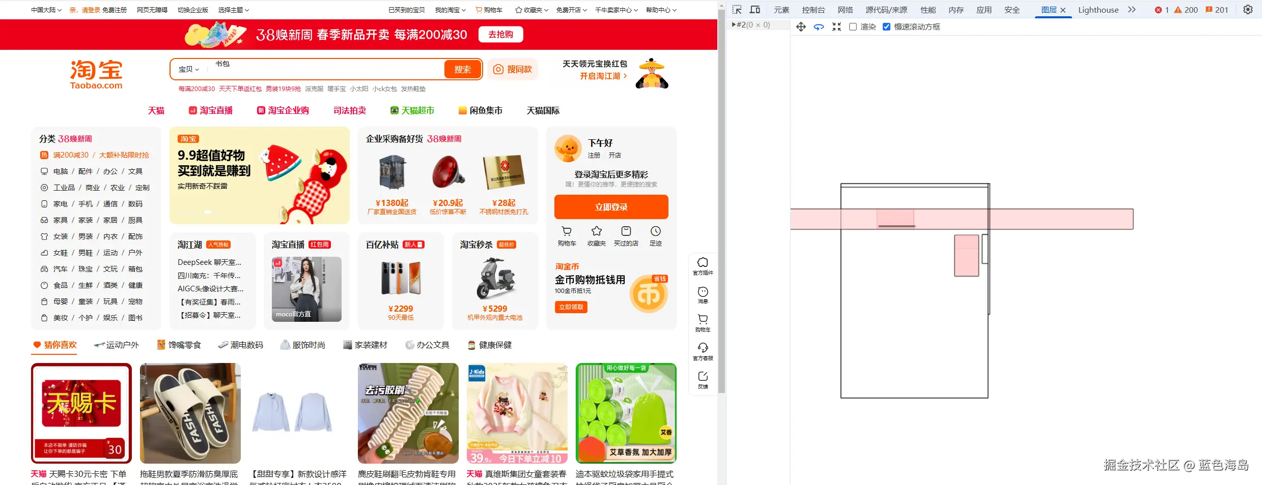1262x485 pixels.
Task: Click the 开启淘江湖 link
Action: 603,76
